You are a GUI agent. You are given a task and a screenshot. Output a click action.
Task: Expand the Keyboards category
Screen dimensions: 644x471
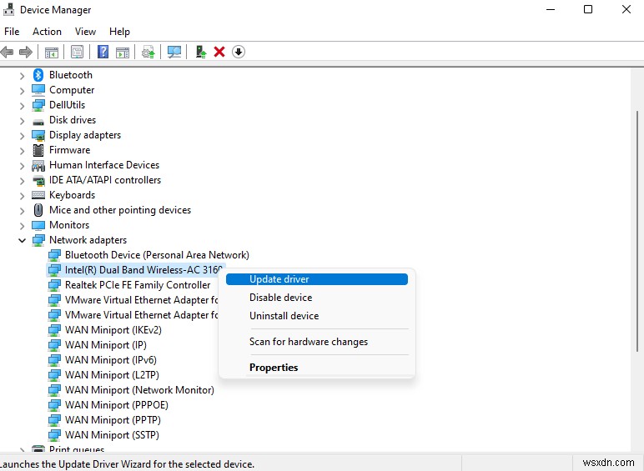coord(23,196)
